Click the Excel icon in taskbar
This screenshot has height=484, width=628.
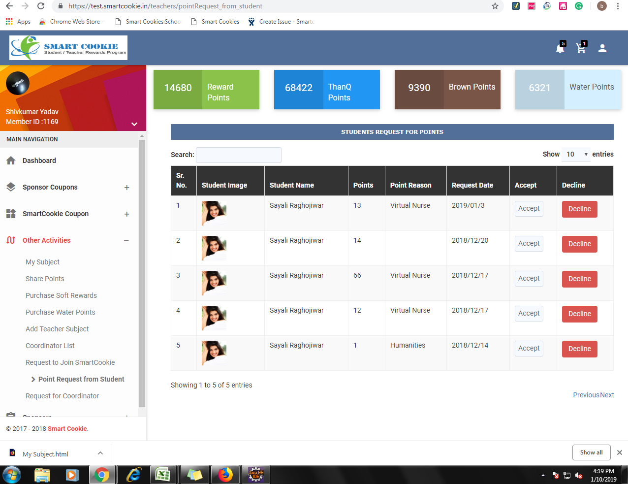(162, 475)
